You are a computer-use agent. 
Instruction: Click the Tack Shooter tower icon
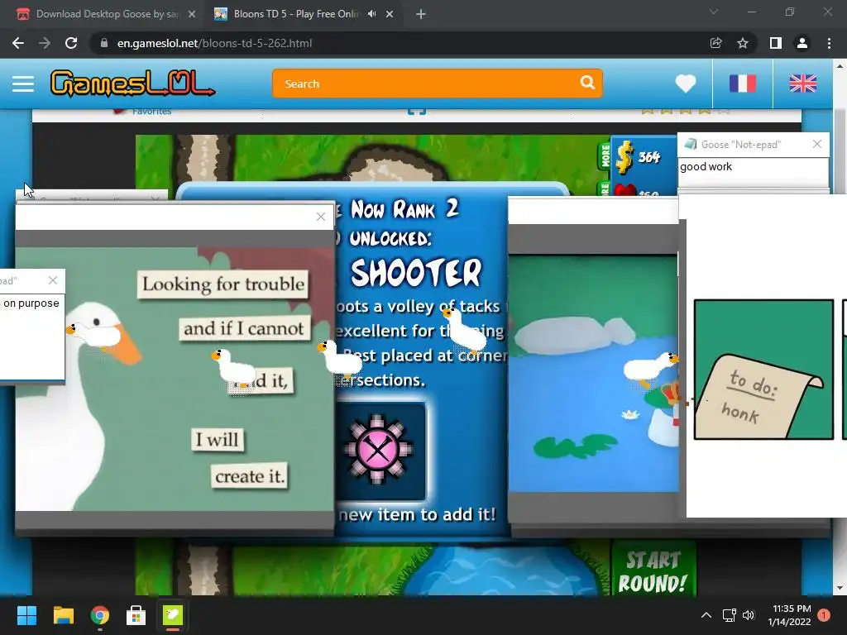(378, 449)
